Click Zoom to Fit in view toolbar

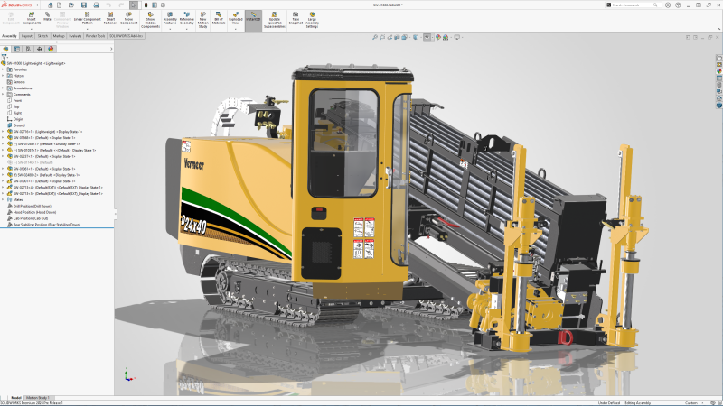[x=375, y=37]
